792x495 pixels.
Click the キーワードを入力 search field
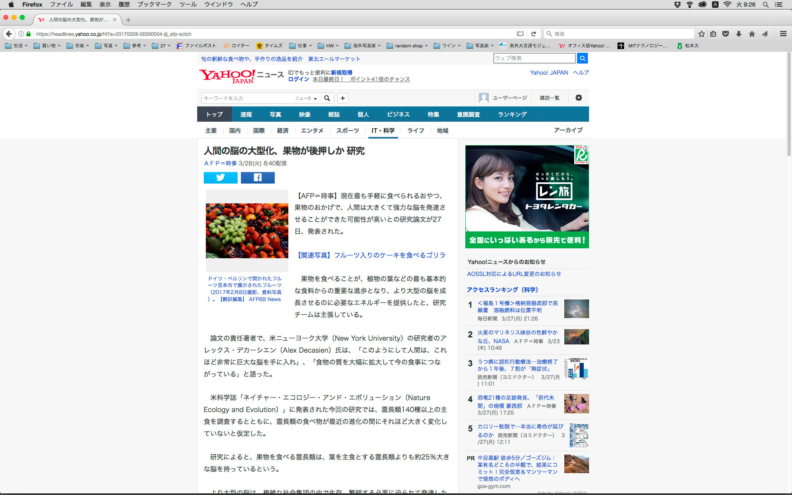[x=247, y=98]
